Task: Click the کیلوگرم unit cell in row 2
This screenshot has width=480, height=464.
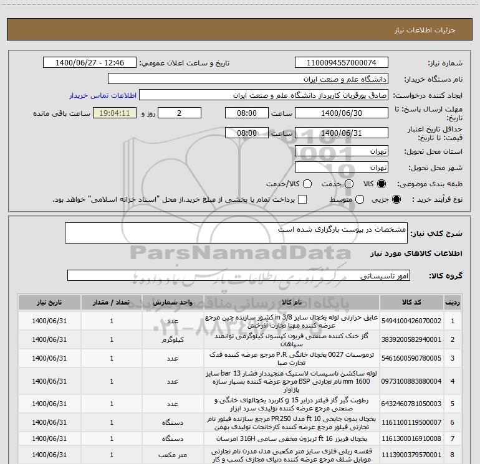Action: (x=173, y=340)
